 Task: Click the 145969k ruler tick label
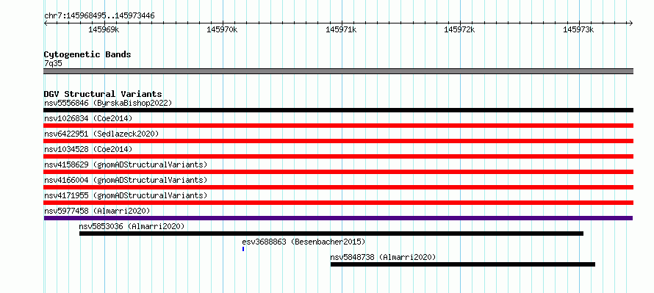click(x=104, y=29)
